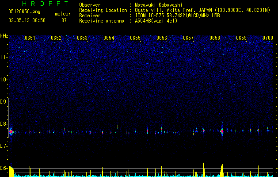
Task: Click the 0655 time marker
Action: point(135,38)
